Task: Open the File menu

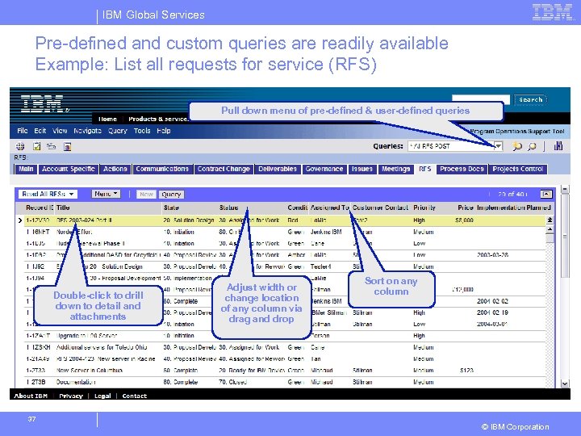Action: pyautogui.click(x=23, y=131)
